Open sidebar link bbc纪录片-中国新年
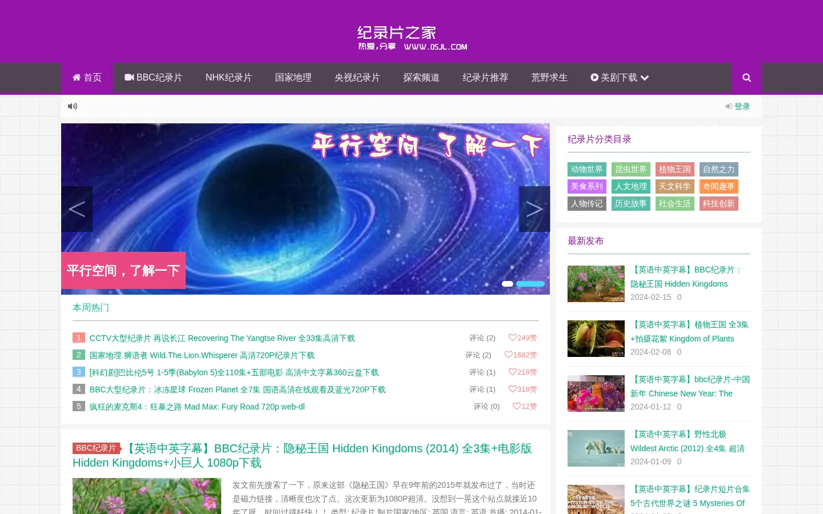Image resolution: width=823 pixels, height=514 pixels. click(690, 387)
